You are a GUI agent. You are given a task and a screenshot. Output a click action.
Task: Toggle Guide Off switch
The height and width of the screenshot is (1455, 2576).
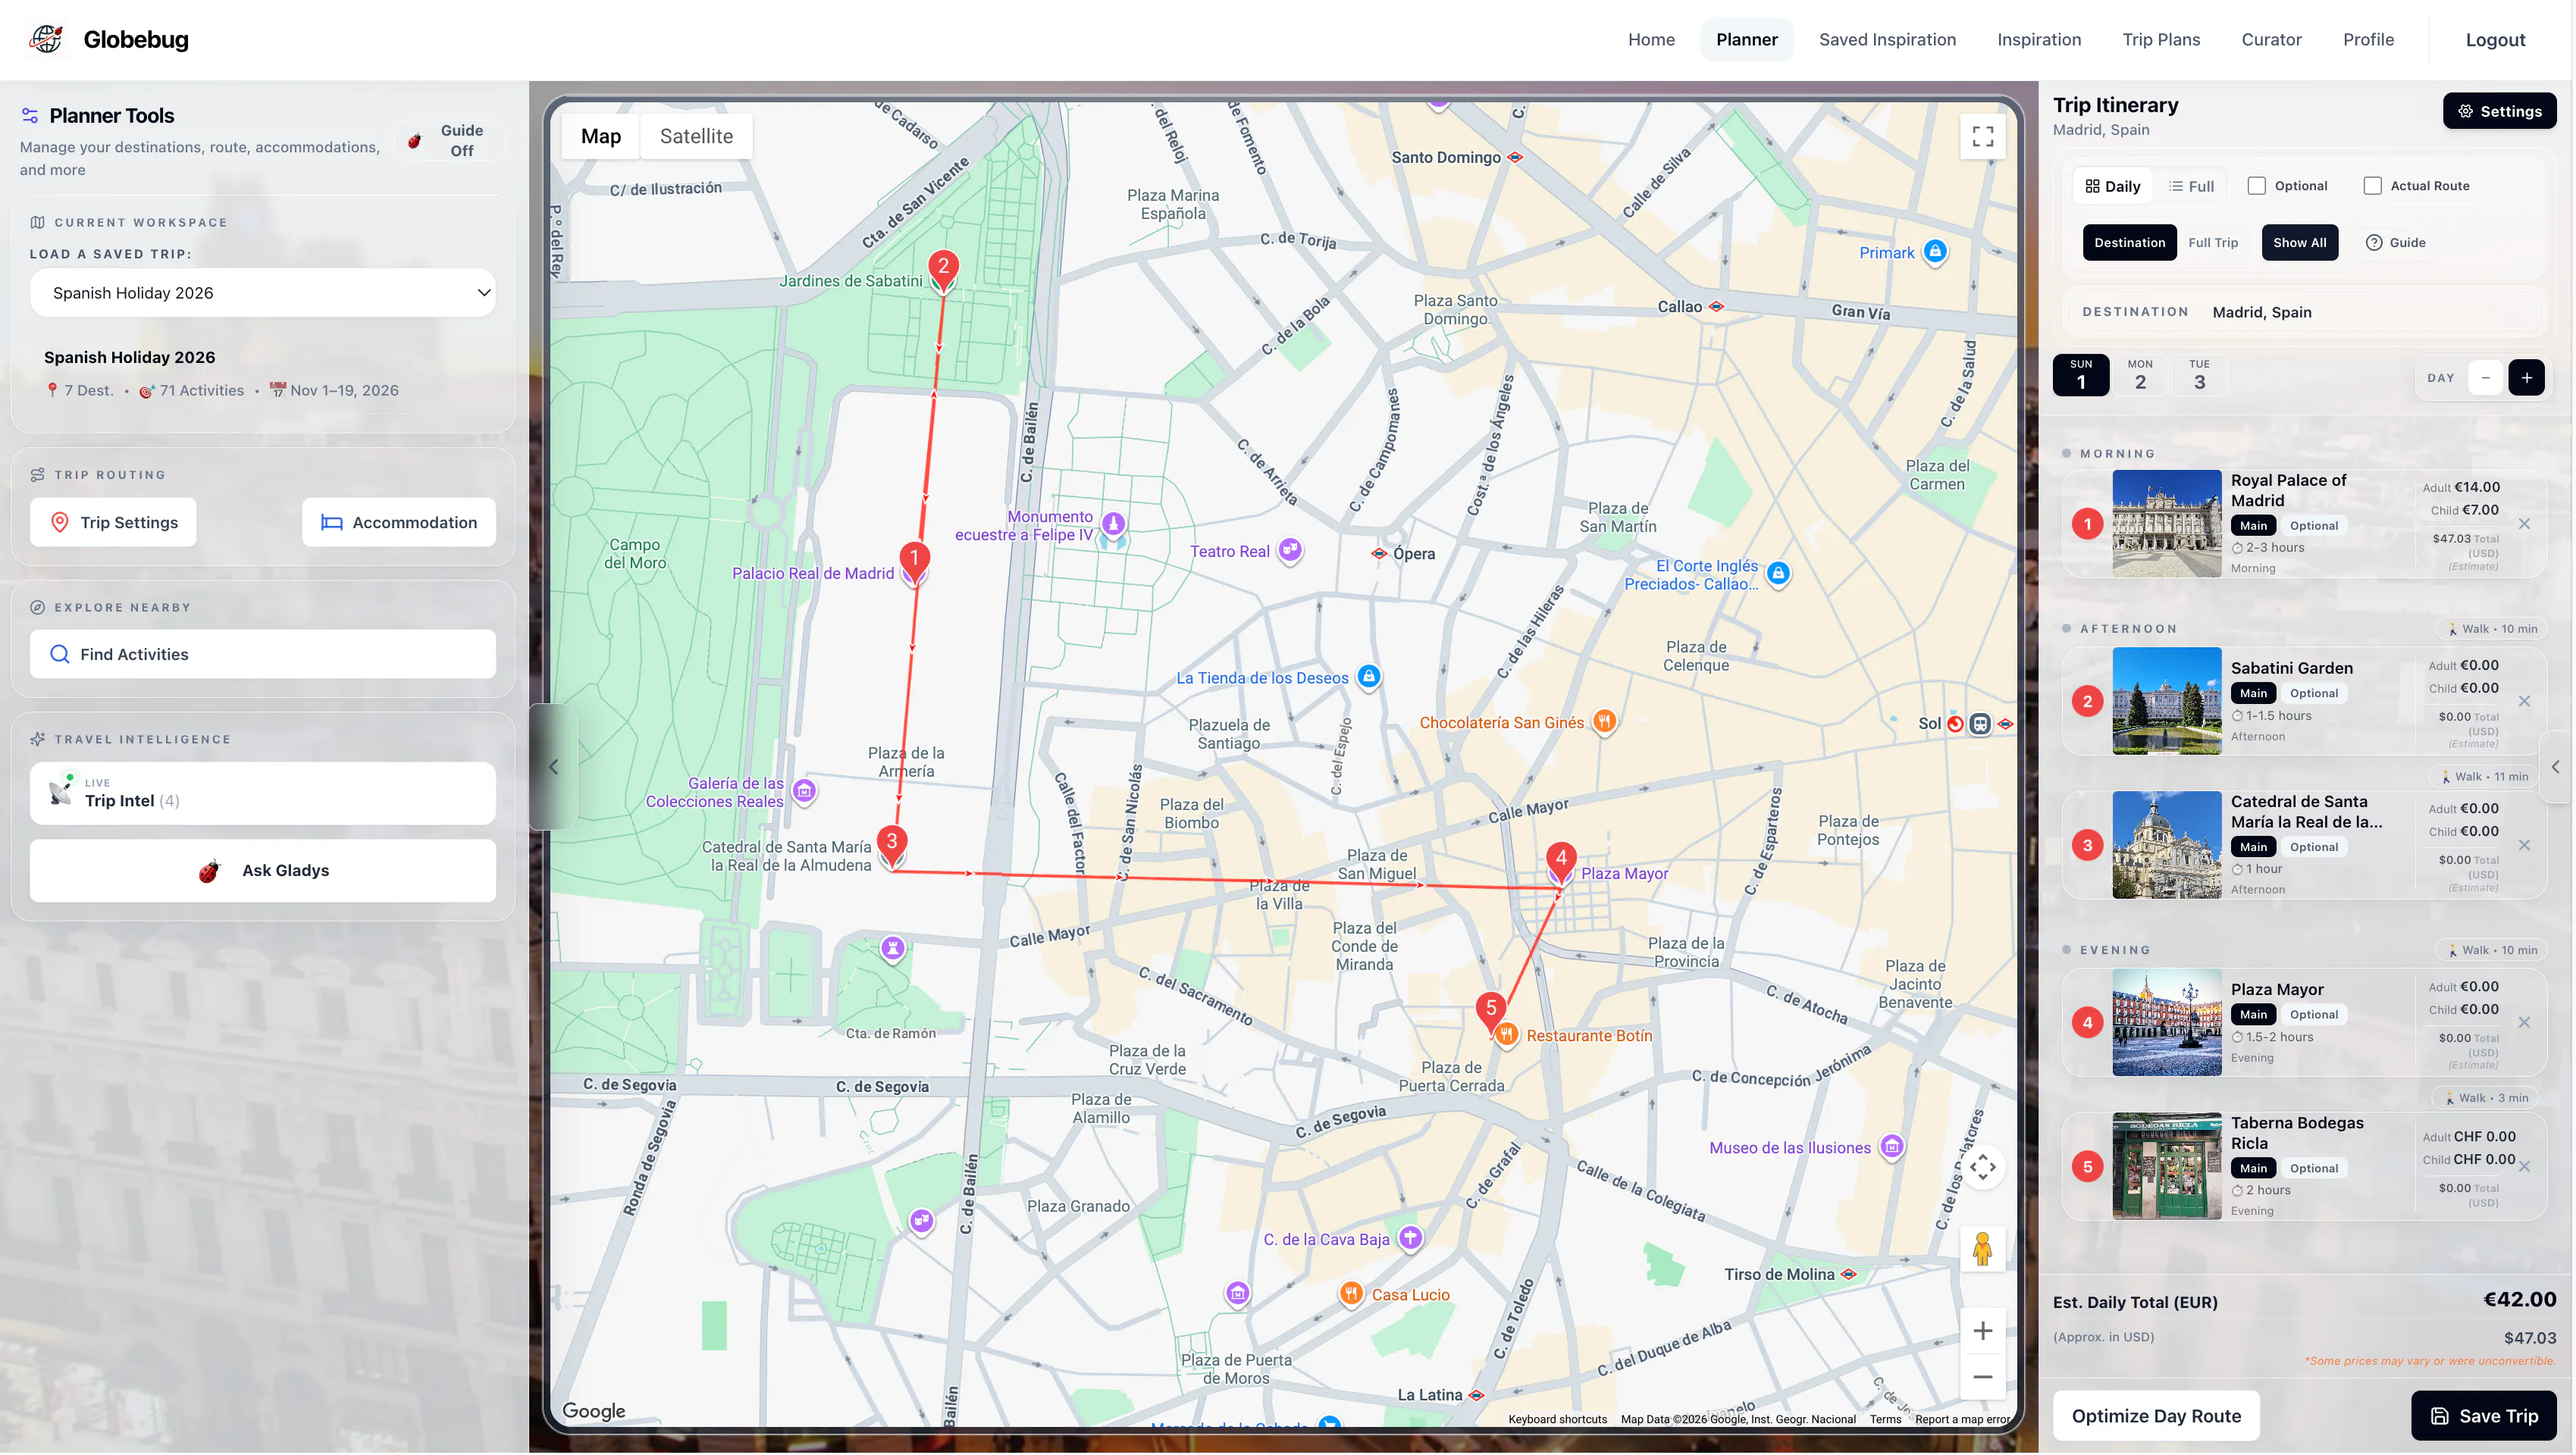[x=449, y=141]
